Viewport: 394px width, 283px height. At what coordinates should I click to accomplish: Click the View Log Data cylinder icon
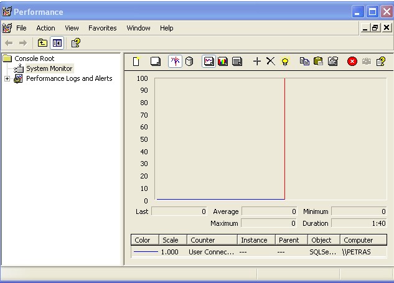click(x=189, y=62)
